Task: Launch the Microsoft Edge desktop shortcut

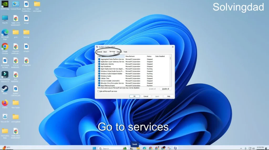Action: pos(5,35)
